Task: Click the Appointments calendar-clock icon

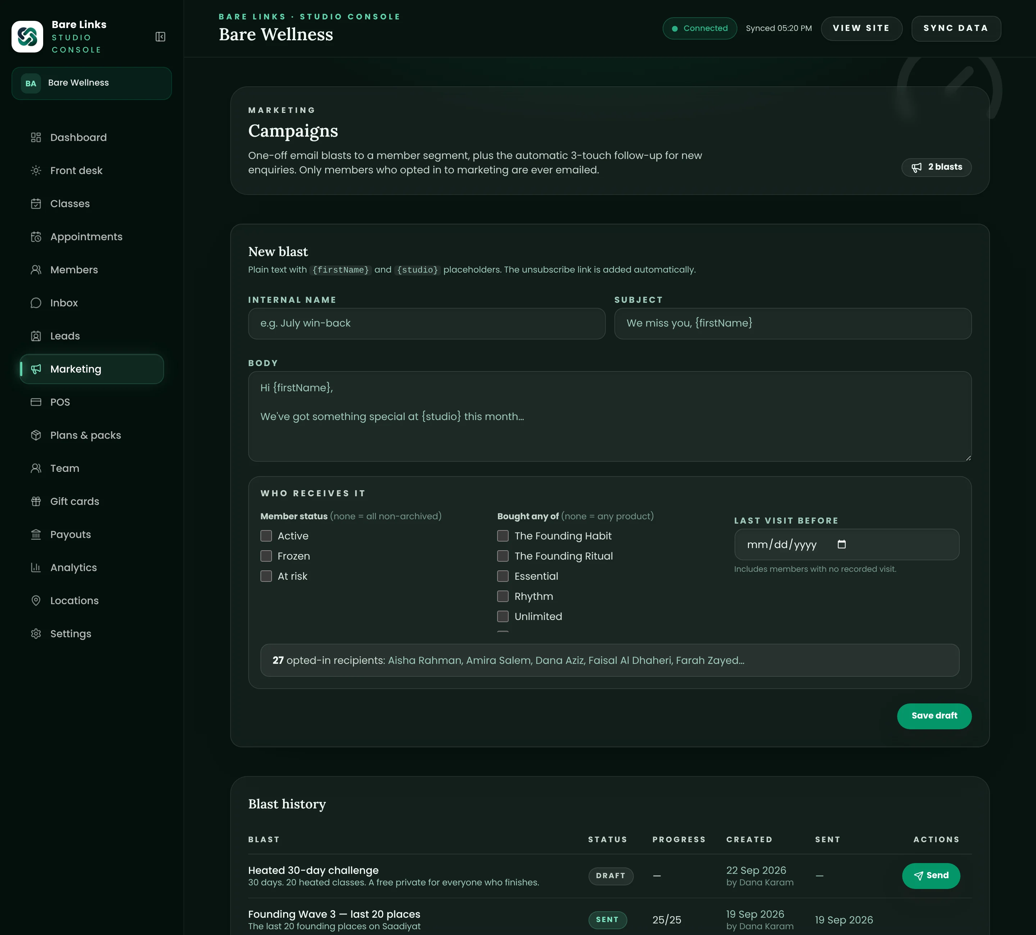Action: click(36, 237)
